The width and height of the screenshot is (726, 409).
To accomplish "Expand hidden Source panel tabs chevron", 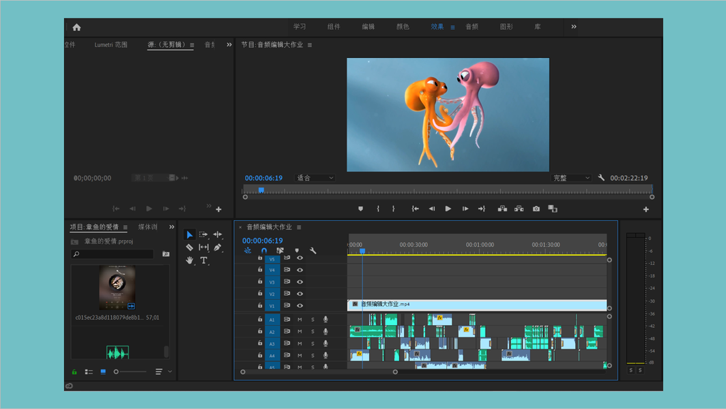I will click(x=229, y=45).
